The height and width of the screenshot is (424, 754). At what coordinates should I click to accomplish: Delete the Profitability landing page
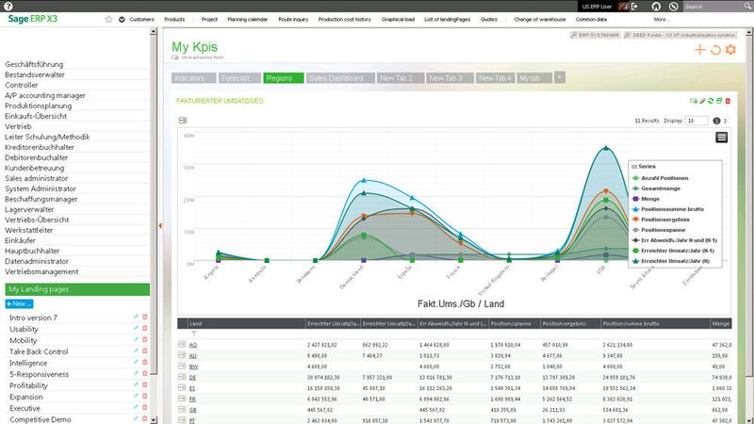click(145, 384)
